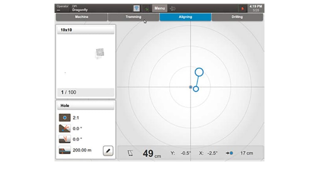Open the Menu button in top bar
This screenshot has height=183, width=319.
159,8
